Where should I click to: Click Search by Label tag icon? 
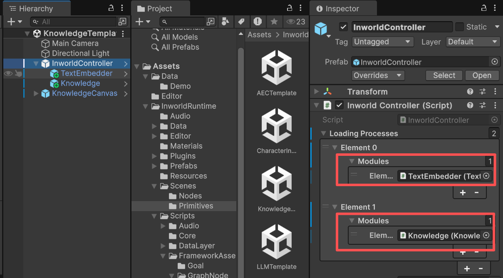241,22
